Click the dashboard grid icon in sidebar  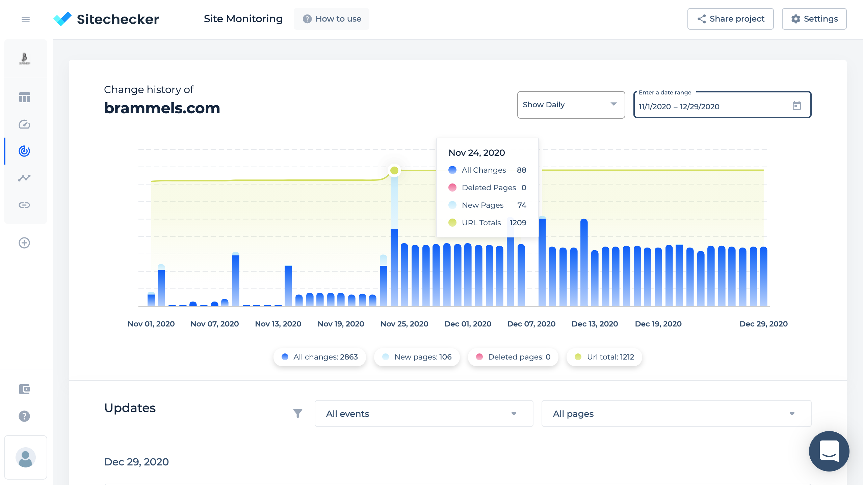[24, 97]
